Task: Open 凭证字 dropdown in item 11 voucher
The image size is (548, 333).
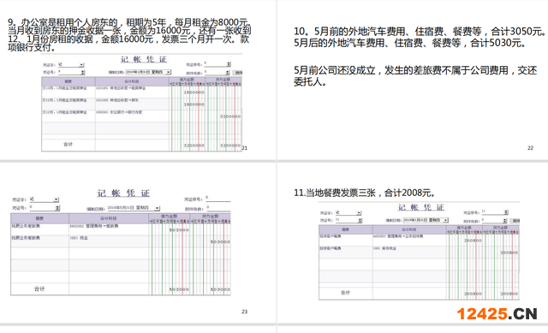Action: 359,213
